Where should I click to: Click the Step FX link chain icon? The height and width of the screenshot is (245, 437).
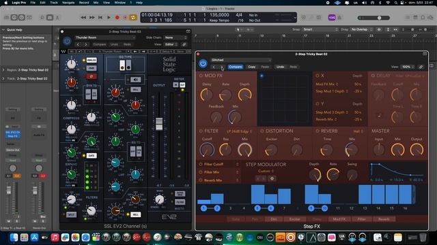tap(421, 67)
